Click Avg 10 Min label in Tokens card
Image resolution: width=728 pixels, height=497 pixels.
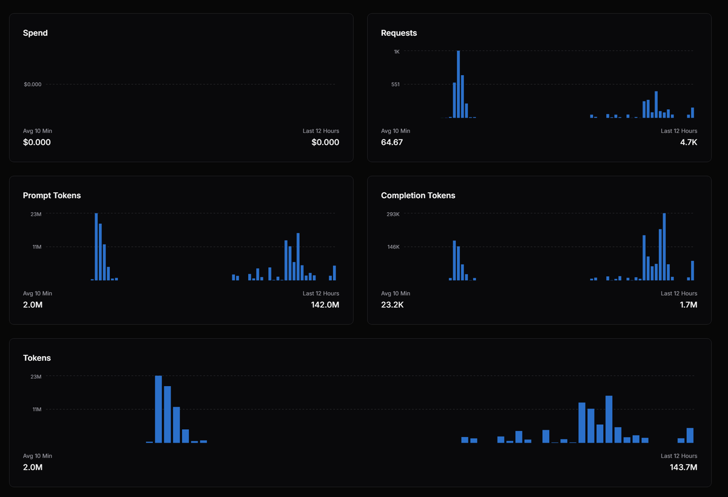(x=38, y=456)
